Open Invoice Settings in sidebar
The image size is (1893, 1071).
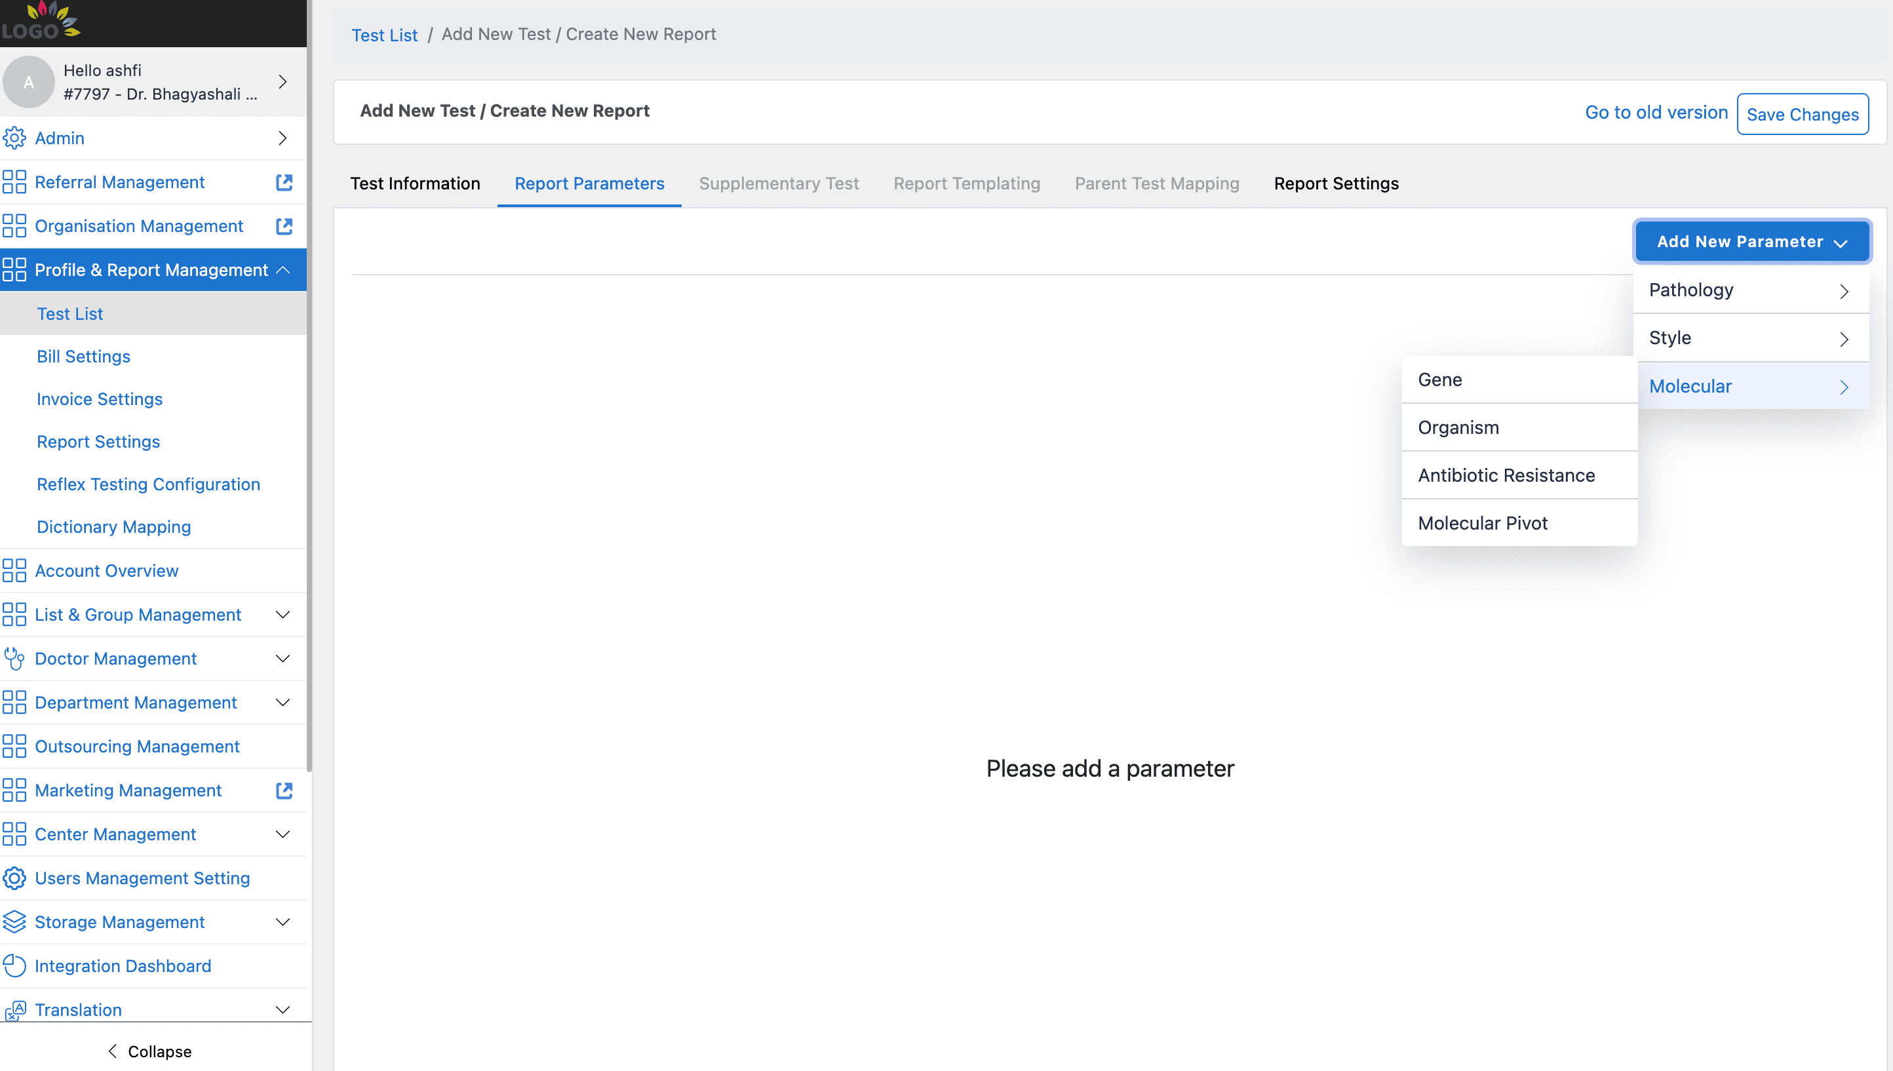click(153, 399)
